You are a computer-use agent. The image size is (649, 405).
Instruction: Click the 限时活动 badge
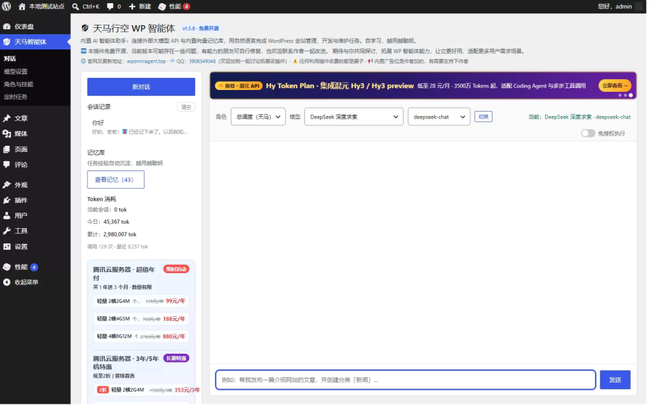177,269
